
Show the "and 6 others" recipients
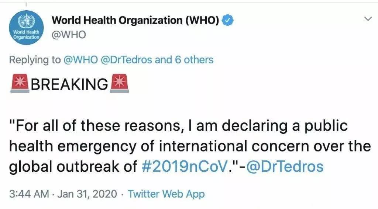coord(184,60)
